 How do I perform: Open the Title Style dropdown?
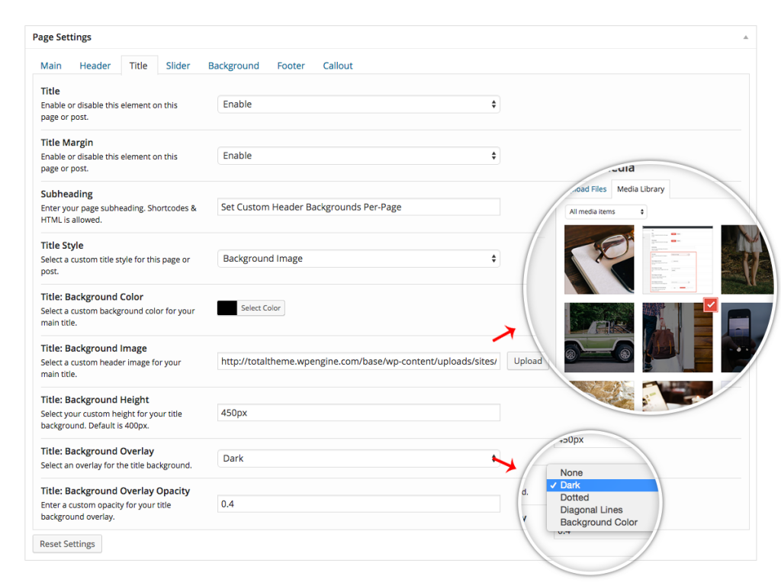[358, 259]
